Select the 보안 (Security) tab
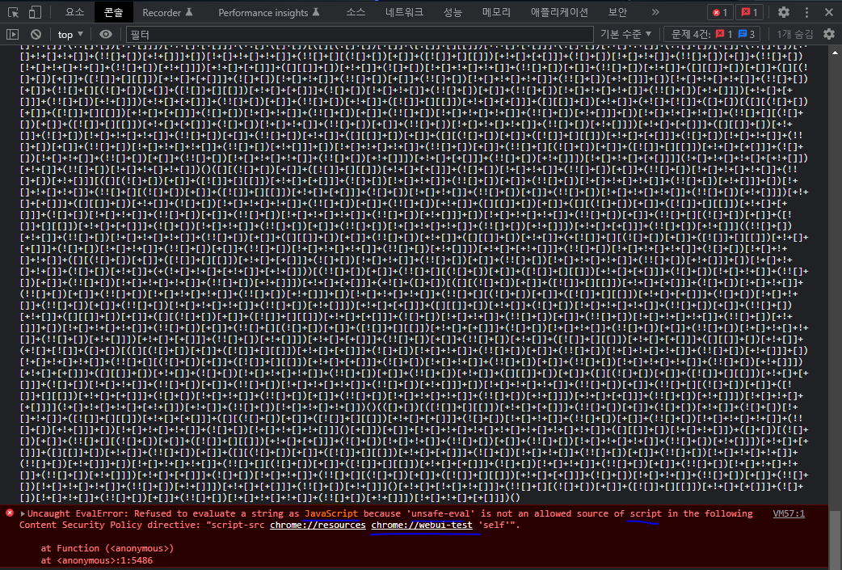 click(x=617, y=12)
